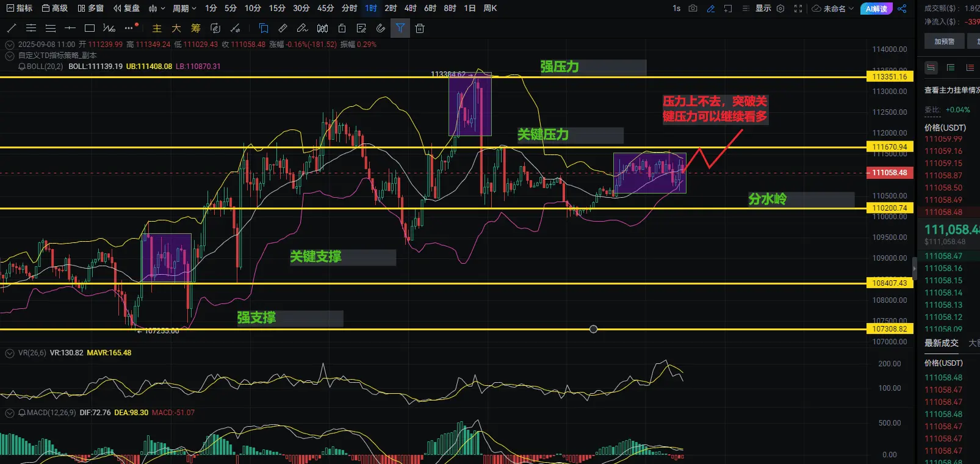980x464 pixels.
Task: Click the yellow 筹 chip distribution tool
Action: (x=196, y=28)
